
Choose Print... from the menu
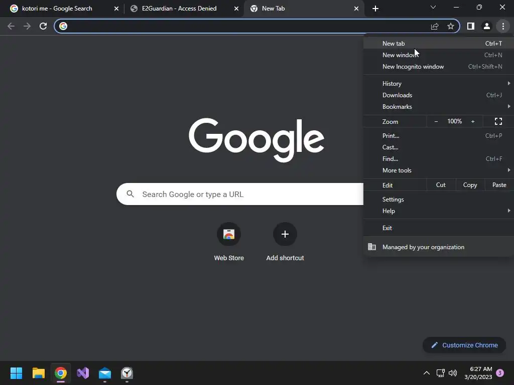(x=439, y=135)
